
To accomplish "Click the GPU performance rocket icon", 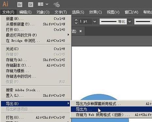I will (57, 5).
